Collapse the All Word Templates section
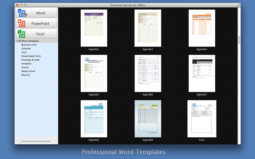The width and height of the screenshot is (255, 159). (x=17, y=41)
